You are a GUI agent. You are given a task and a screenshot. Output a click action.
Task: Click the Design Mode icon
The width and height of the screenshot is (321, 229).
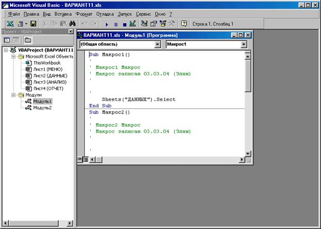(132, 24)
